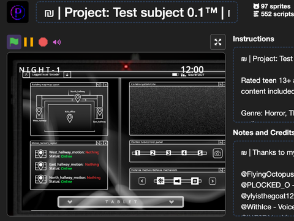Click the 12:00 clock display
This screenshot has height=221, width=294.
192,69
